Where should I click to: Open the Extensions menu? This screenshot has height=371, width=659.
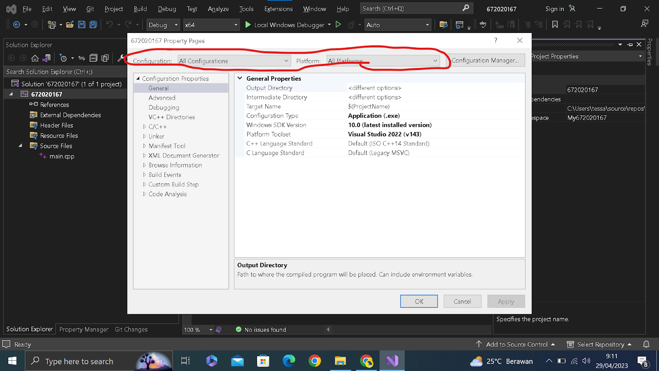[x=278, y=9]
